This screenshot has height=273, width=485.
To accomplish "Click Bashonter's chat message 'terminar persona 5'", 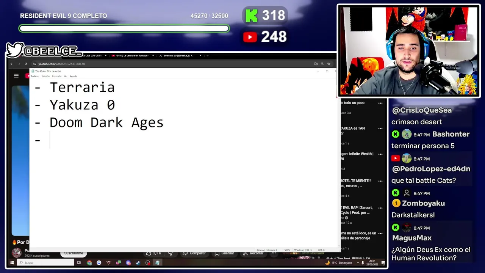I will coord(423,146).
